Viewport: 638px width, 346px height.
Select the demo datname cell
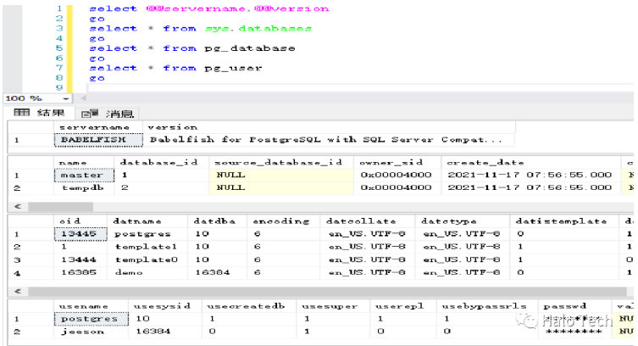147,272
